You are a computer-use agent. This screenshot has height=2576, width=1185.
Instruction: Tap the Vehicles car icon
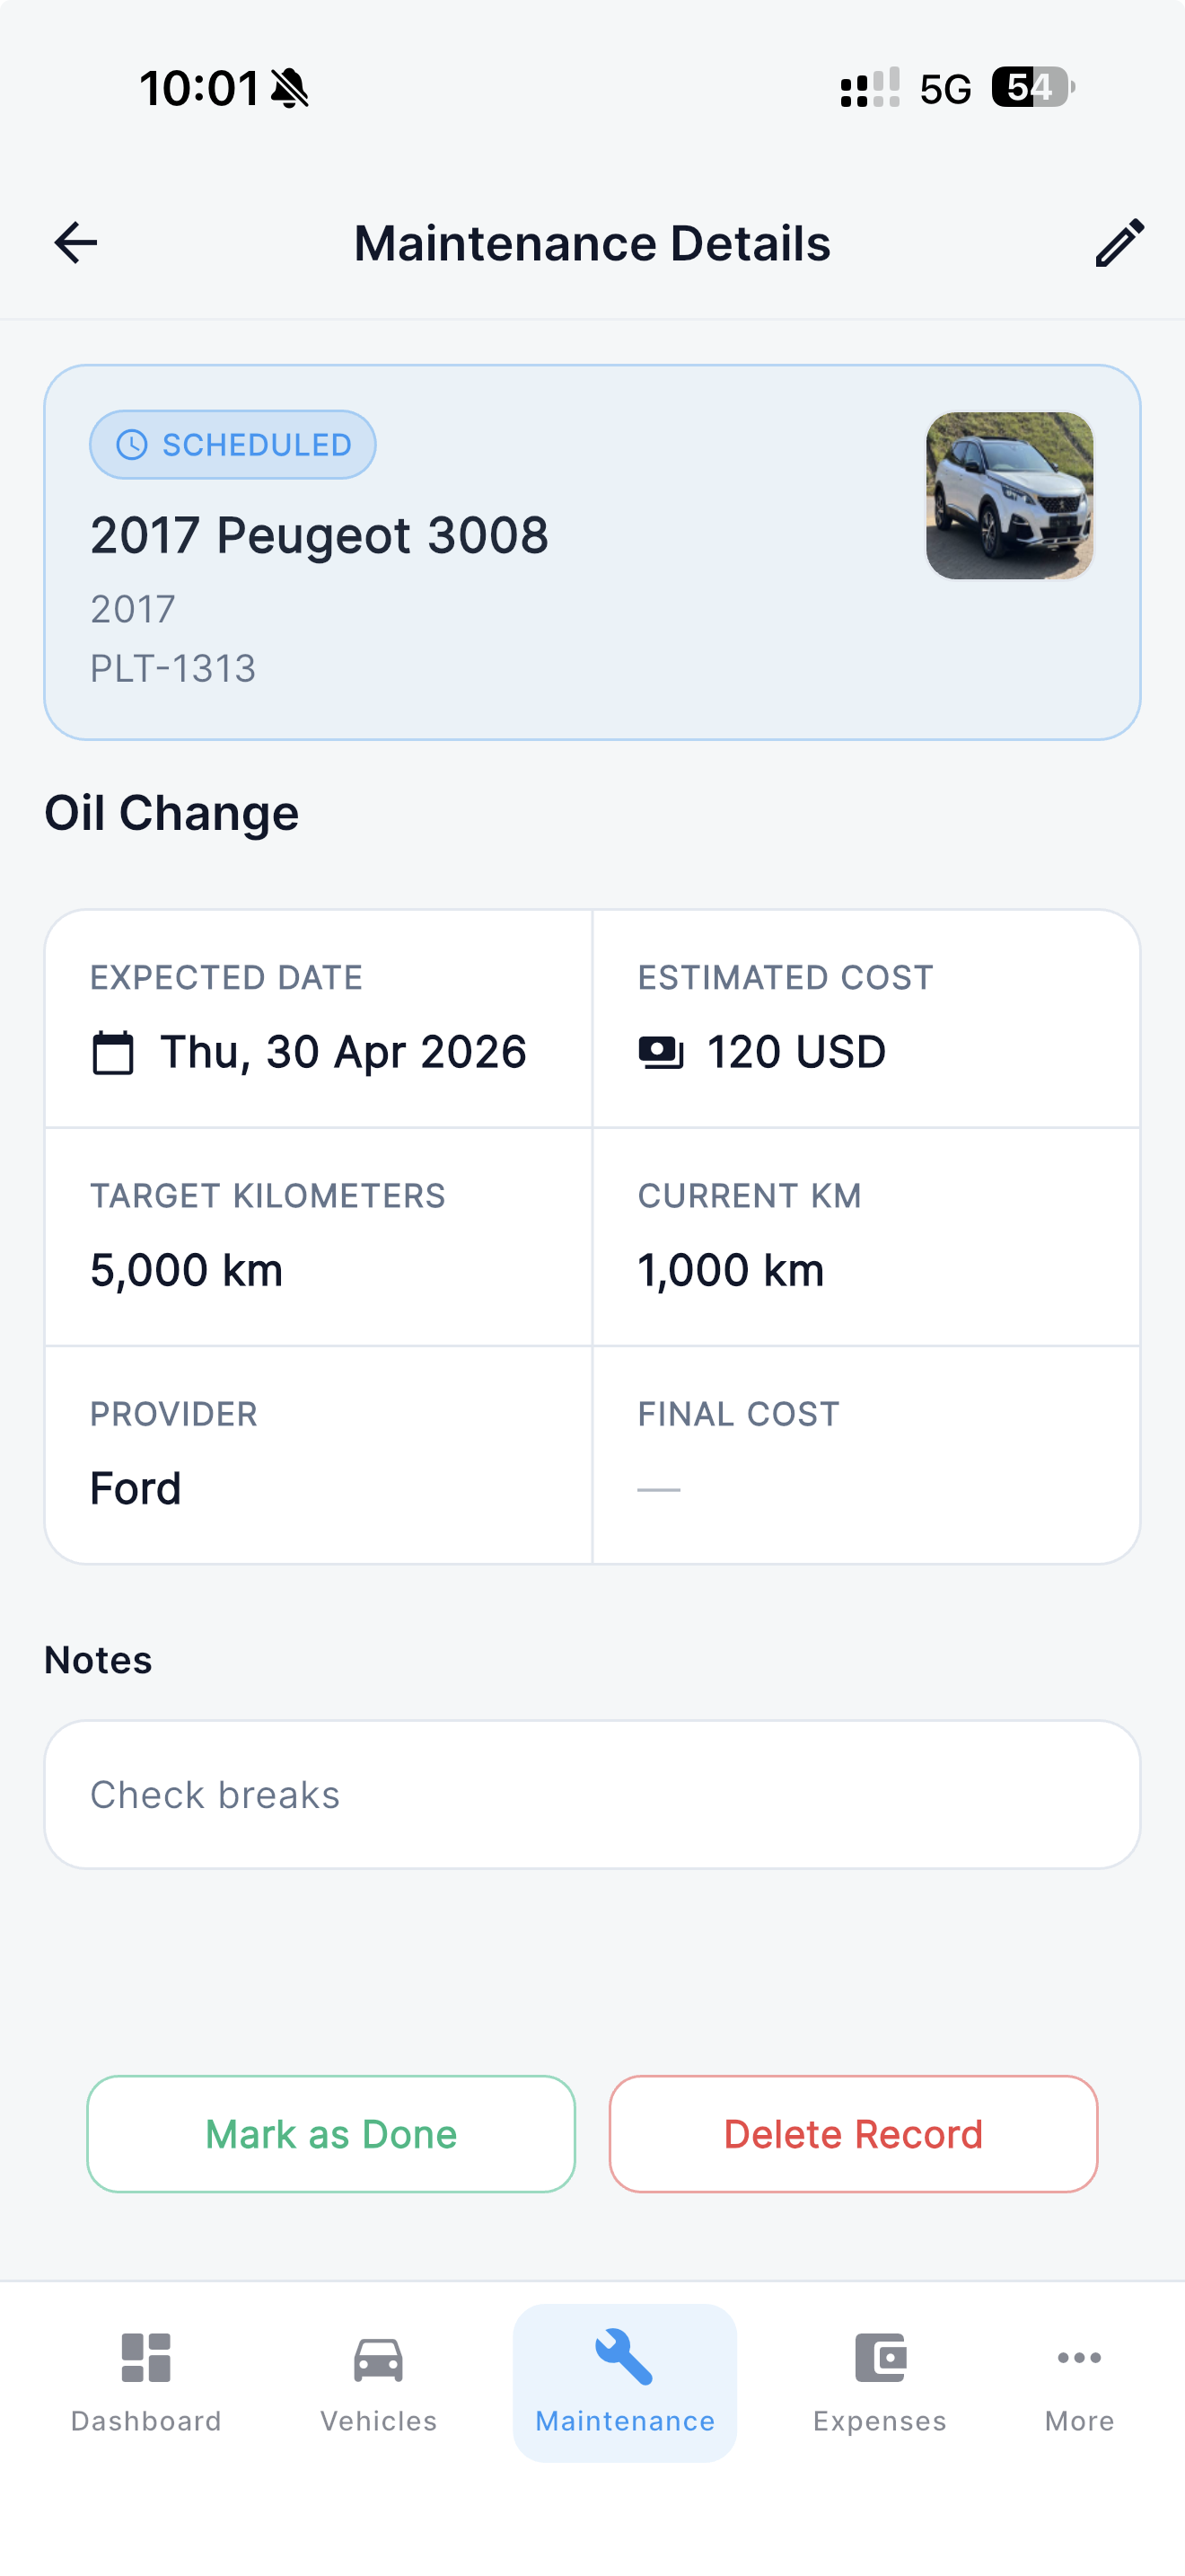(x=379, y=2360)
